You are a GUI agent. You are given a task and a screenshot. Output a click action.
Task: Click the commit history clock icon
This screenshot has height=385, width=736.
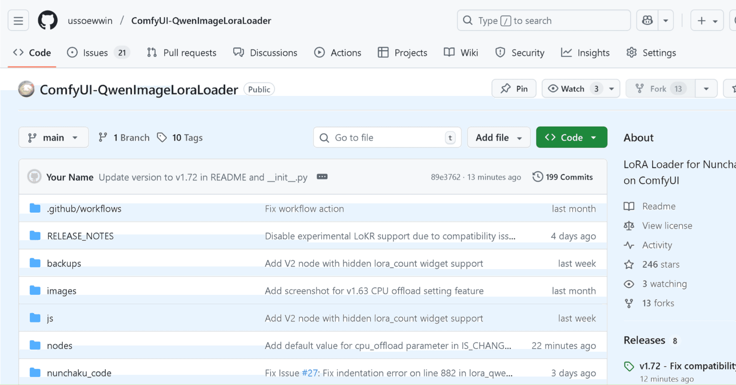(x=537, y=177)
